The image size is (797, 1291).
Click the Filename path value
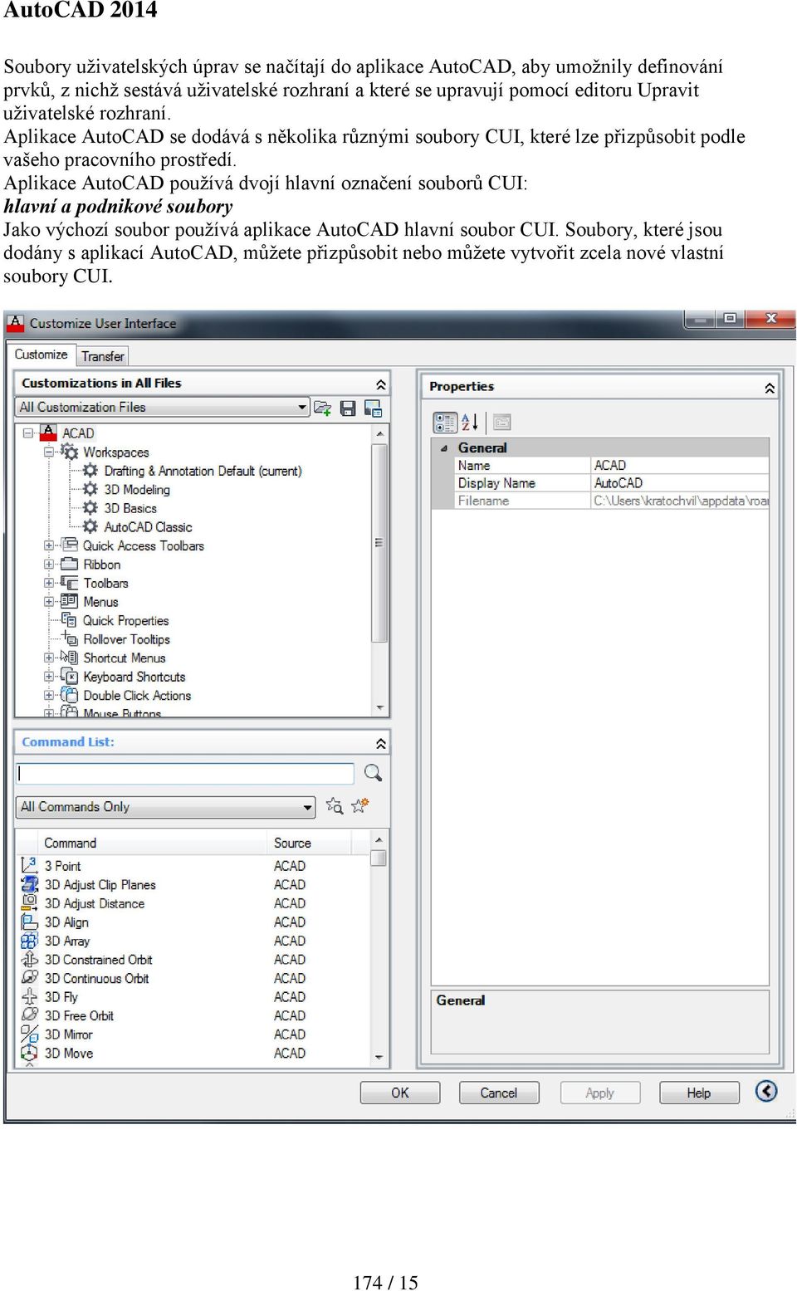680,501
